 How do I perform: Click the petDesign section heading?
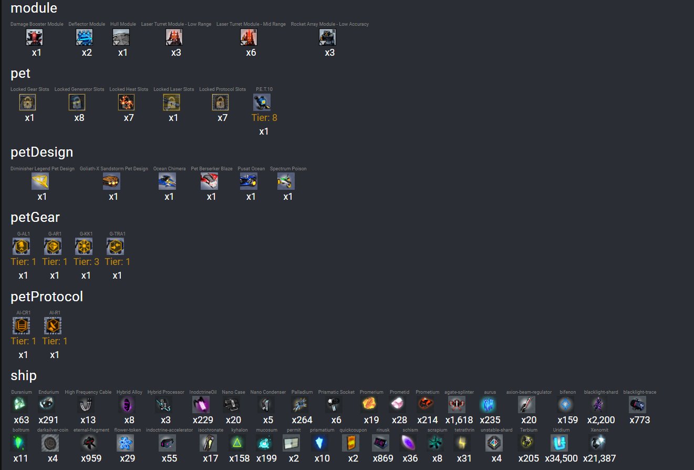[x=42, y=152]
